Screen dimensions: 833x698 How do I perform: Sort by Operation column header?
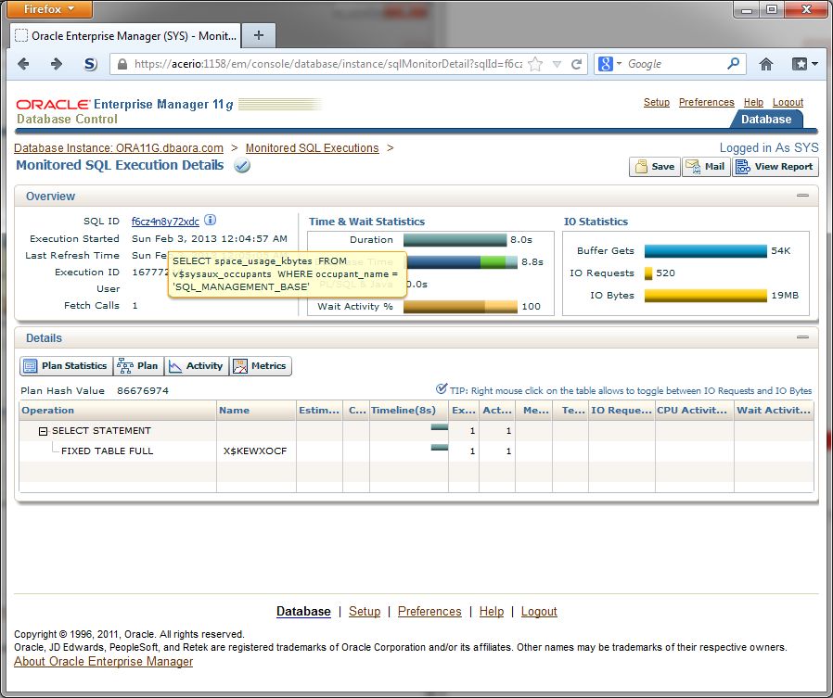(x=118, y=411)
